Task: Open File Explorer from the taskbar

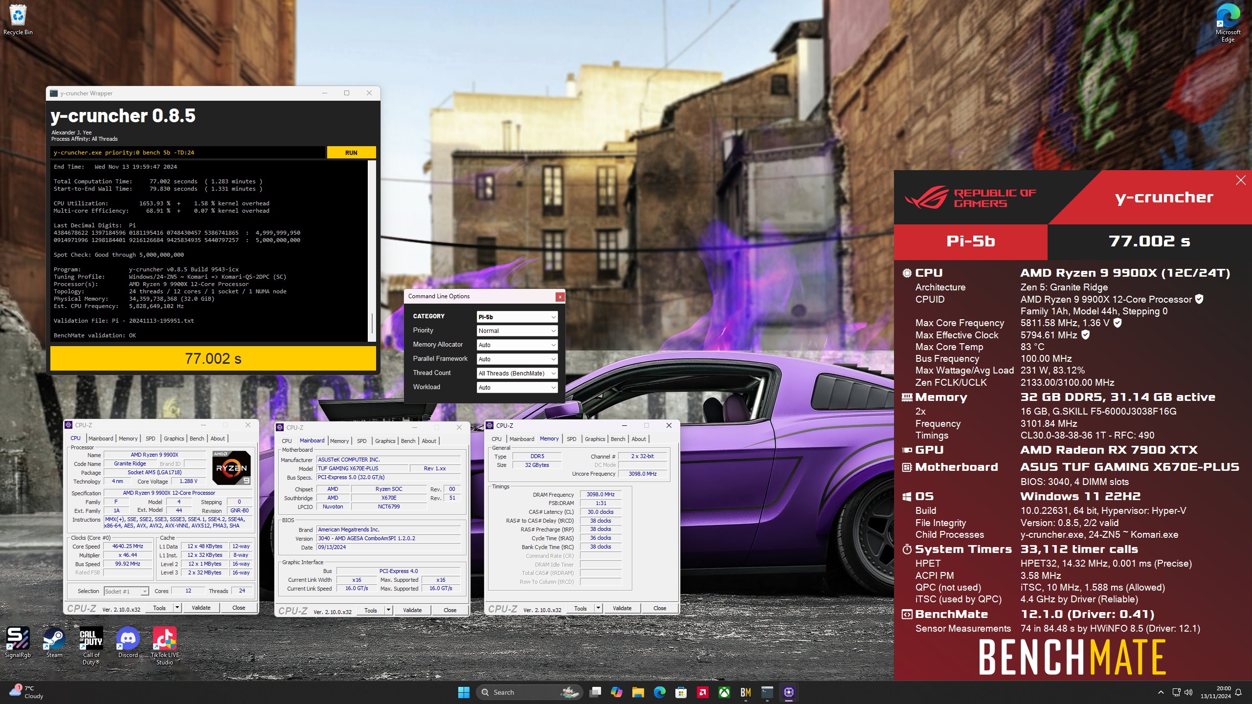Action: point(638,692)
